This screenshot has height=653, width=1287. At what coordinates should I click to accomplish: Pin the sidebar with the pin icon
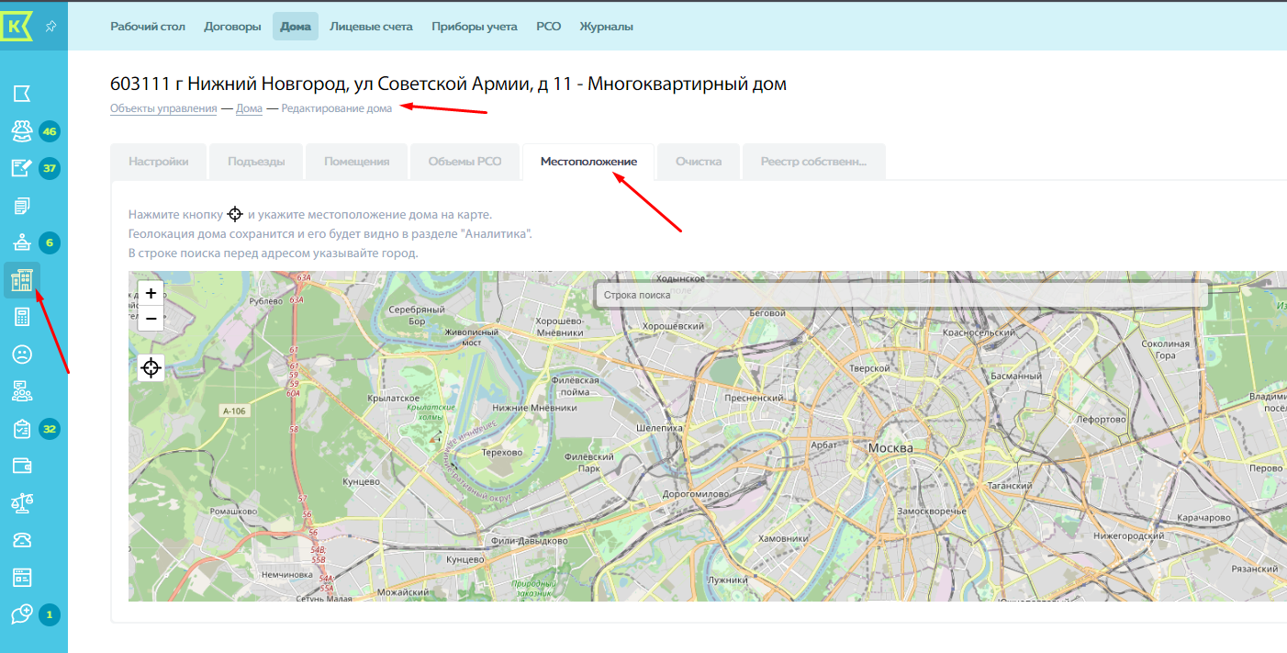click(51, 27)
